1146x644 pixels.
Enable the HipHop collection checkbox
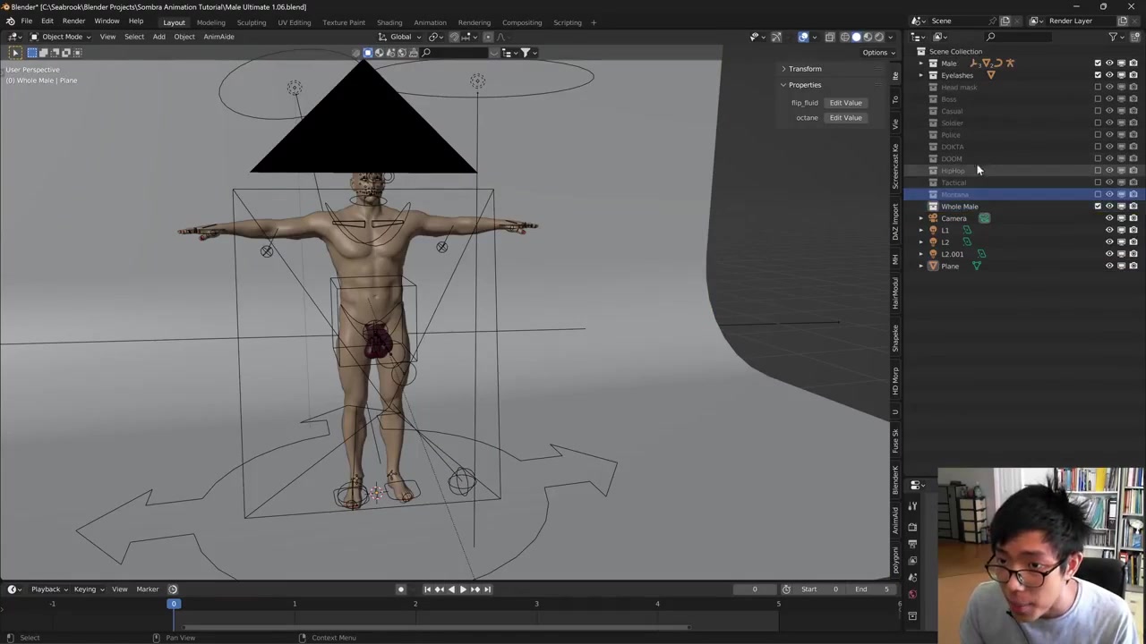[1098, 170]
